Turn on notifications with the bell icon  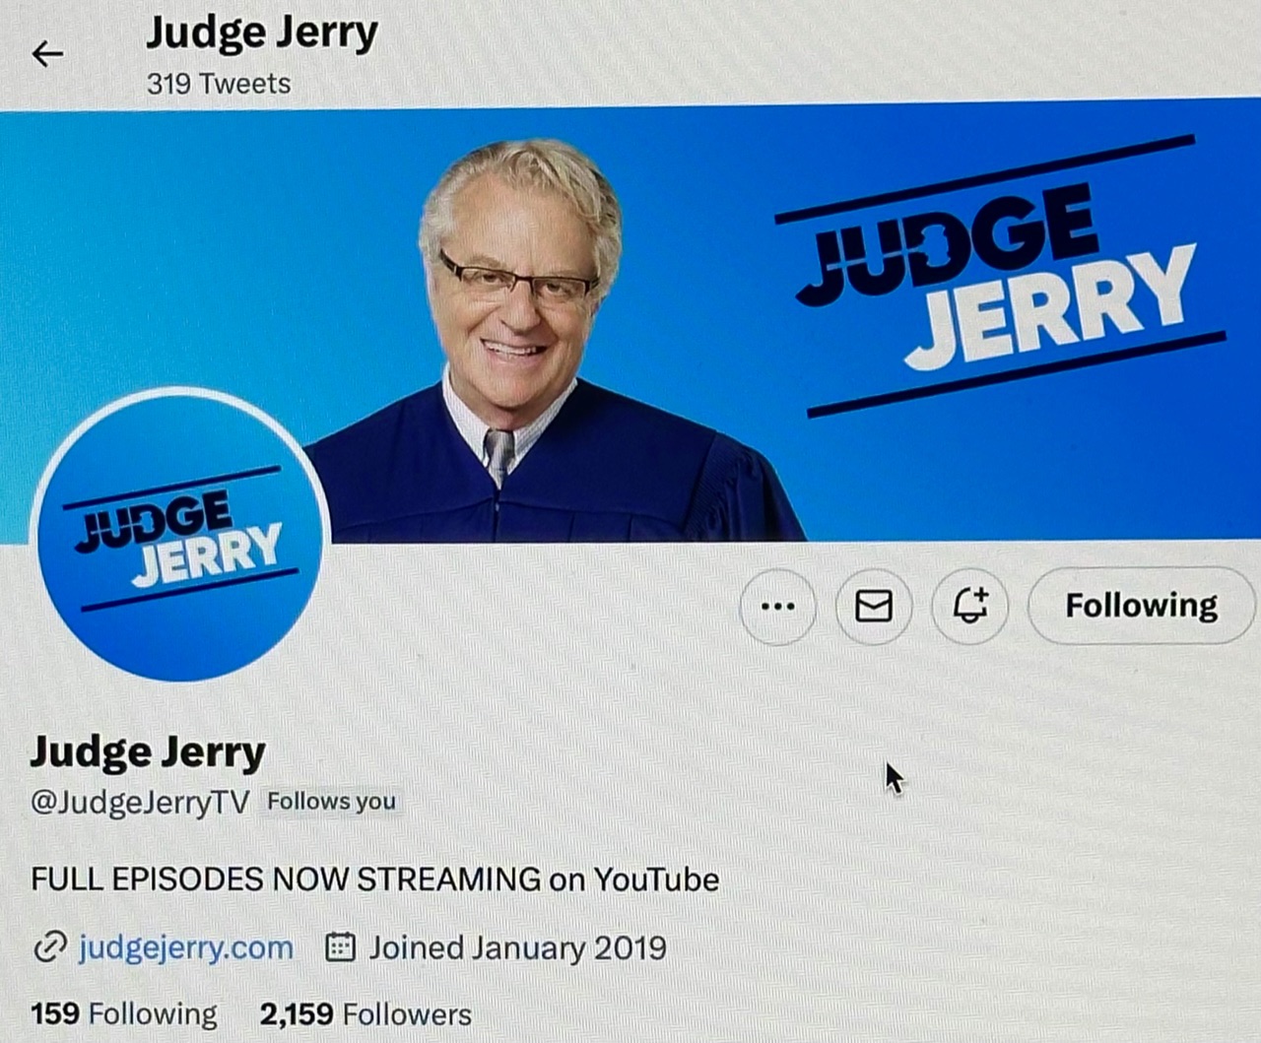970,605
